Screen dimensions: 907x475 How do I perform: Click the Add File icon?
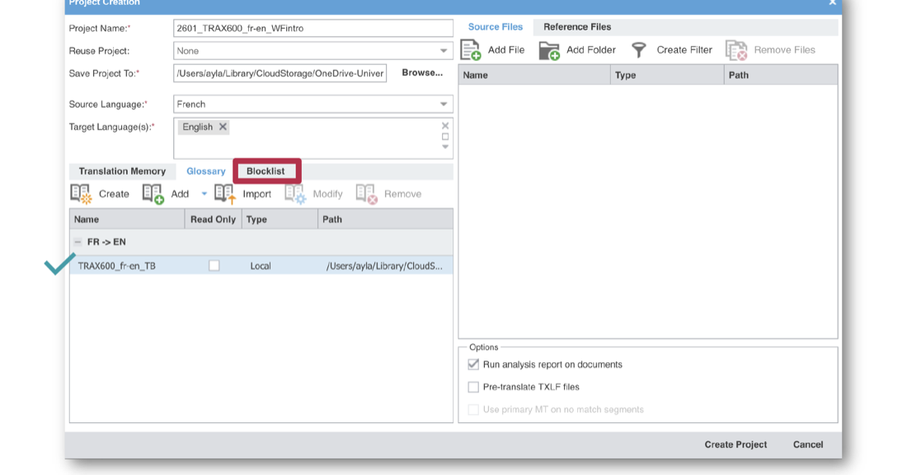pos(471,50)
